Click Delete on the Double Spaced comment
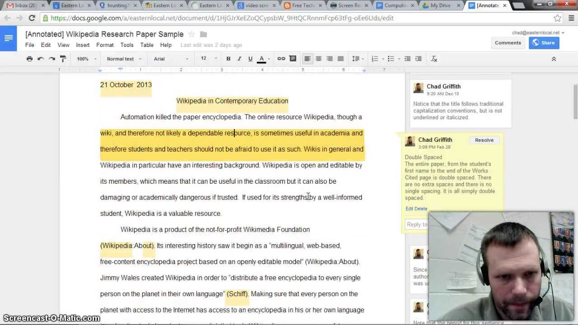 (x=420, y=209)
